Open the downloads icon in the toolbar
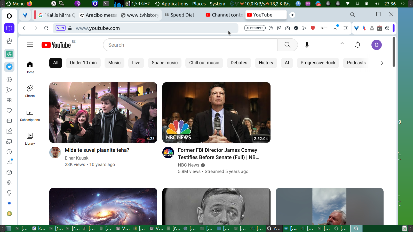The height and width of the screenshot is (232, 413). 335,28
